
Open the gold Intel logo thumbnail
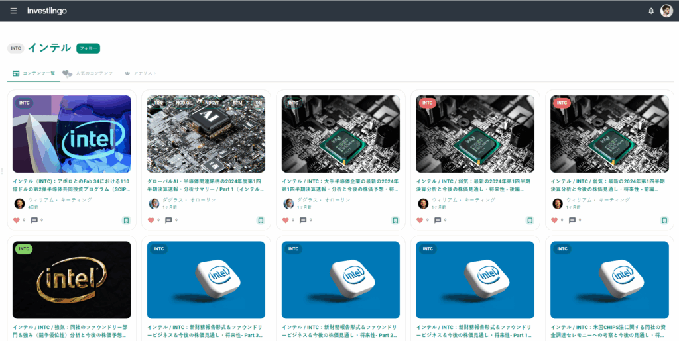[x=72, y=280]
